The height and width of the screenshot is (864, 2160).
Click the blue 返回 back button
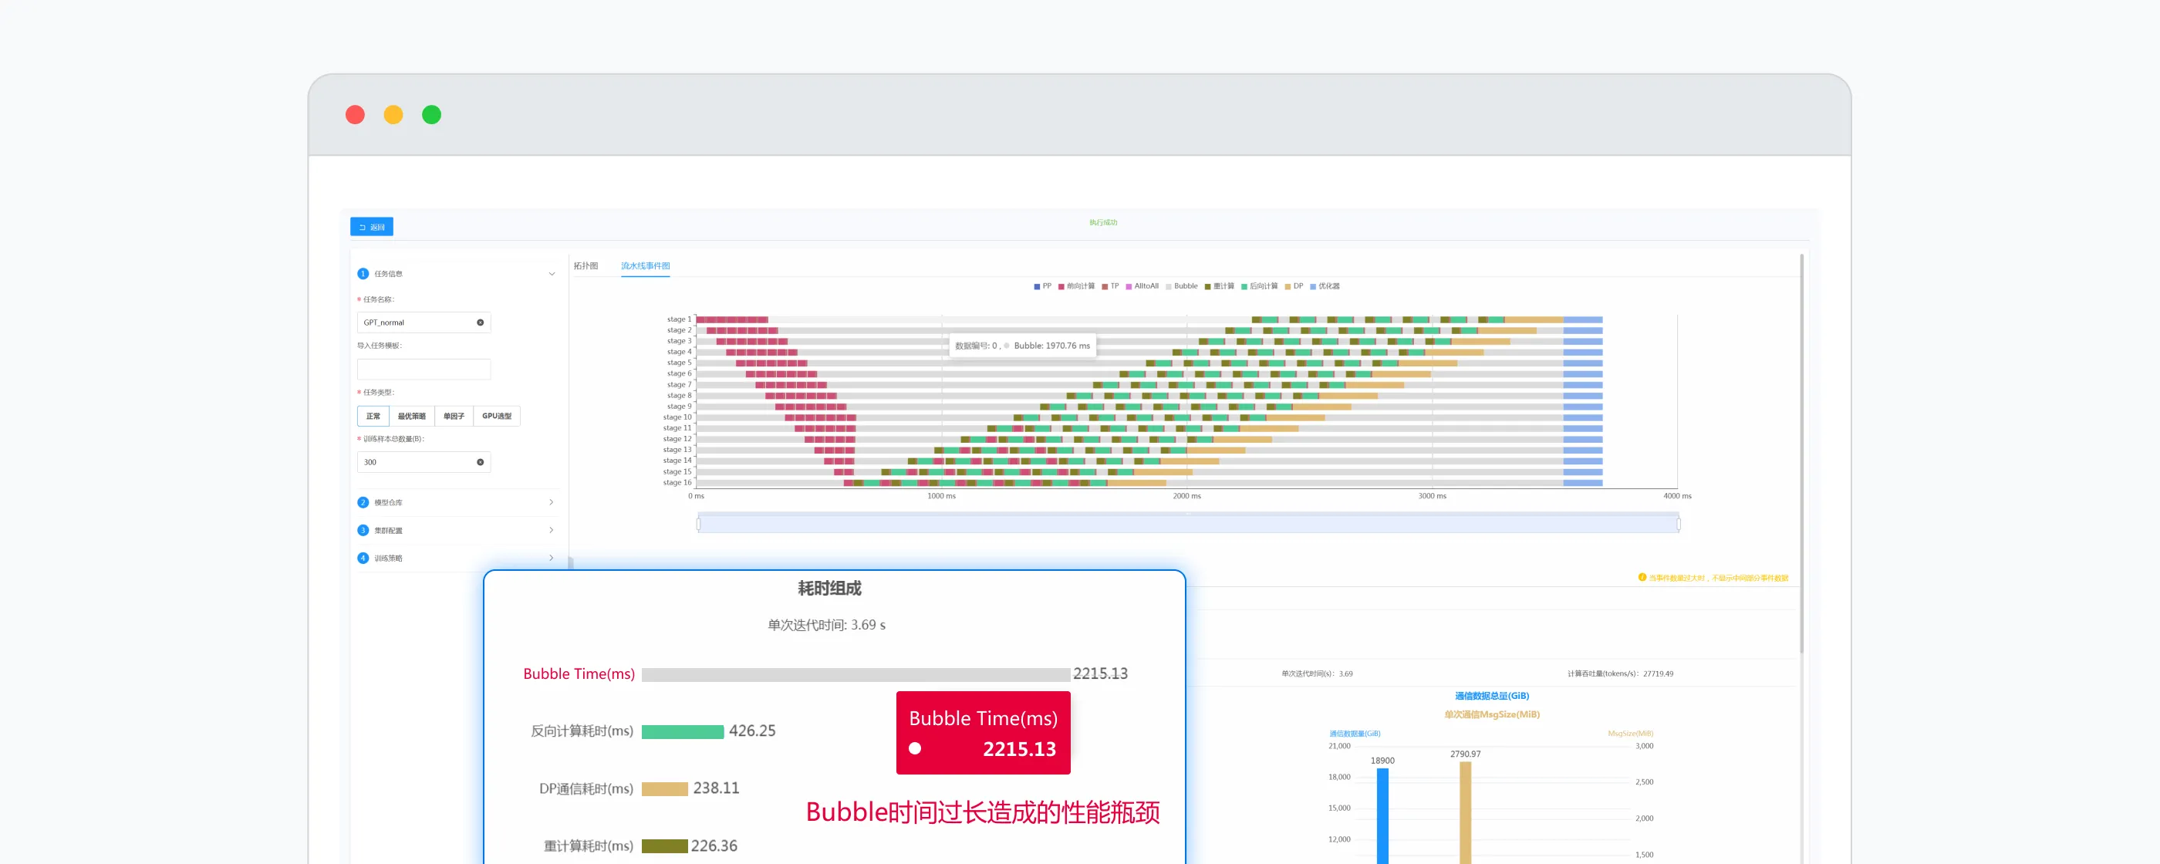coord(372,227)
